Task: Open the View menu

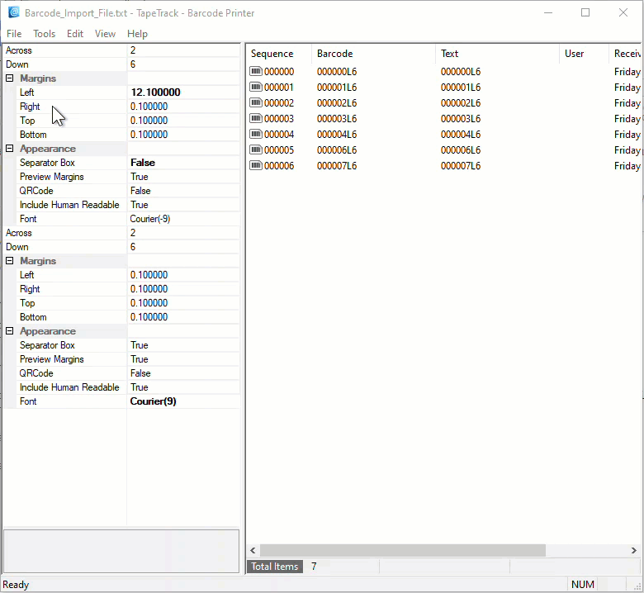Action: (105, 34)
